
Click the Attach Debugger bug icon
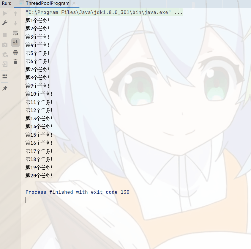[x=5, y=54]
